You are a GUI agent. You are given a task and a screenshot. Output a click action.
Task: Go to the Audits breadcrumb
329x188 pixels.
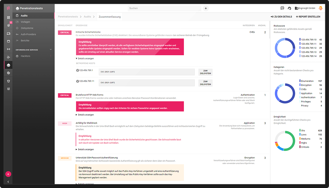[87, 17]
